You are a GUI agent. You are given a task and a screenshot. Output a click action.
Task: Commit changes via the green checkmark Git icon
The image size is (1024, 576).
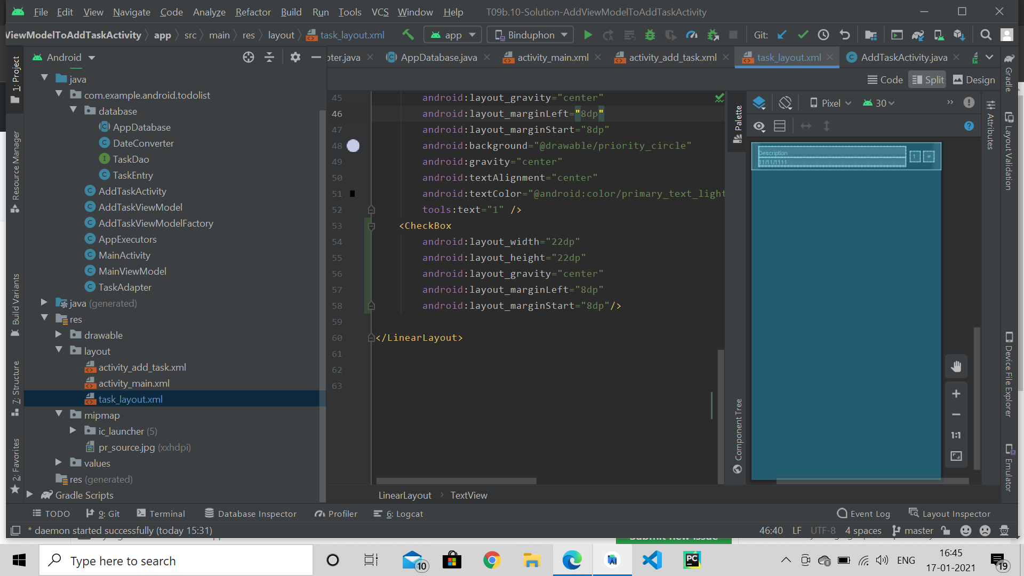803,35
